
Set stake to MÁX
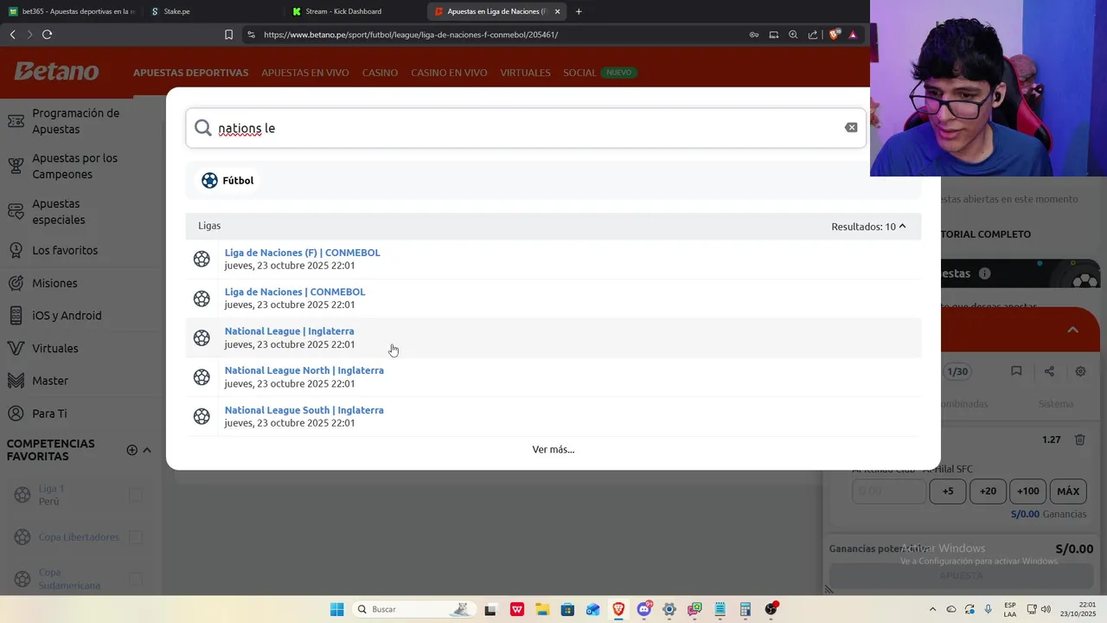(x=1068, y=491)
